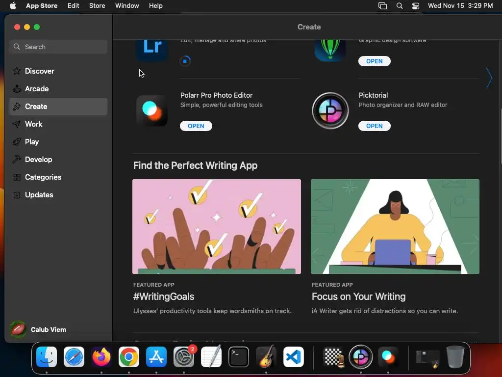The height and width of the screenshot is (377, 502).
Task: Open the Lightroom app icon
Action: click(152, 51)
